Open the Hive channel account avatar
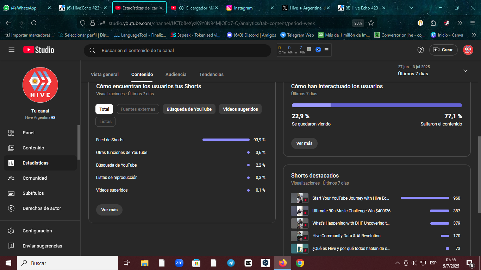The height and width of the screenshot is (270, 481). click(468, 50)
